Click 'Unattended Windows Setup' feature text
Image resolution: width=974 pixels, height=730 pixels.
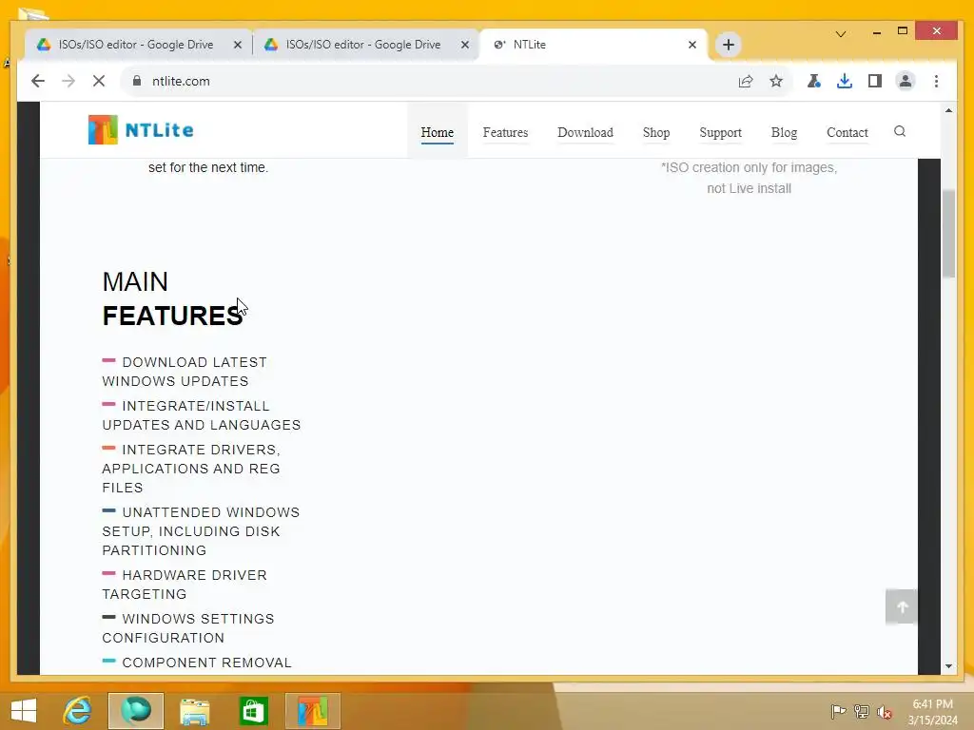pyautogui.click(x=201, y=530)
